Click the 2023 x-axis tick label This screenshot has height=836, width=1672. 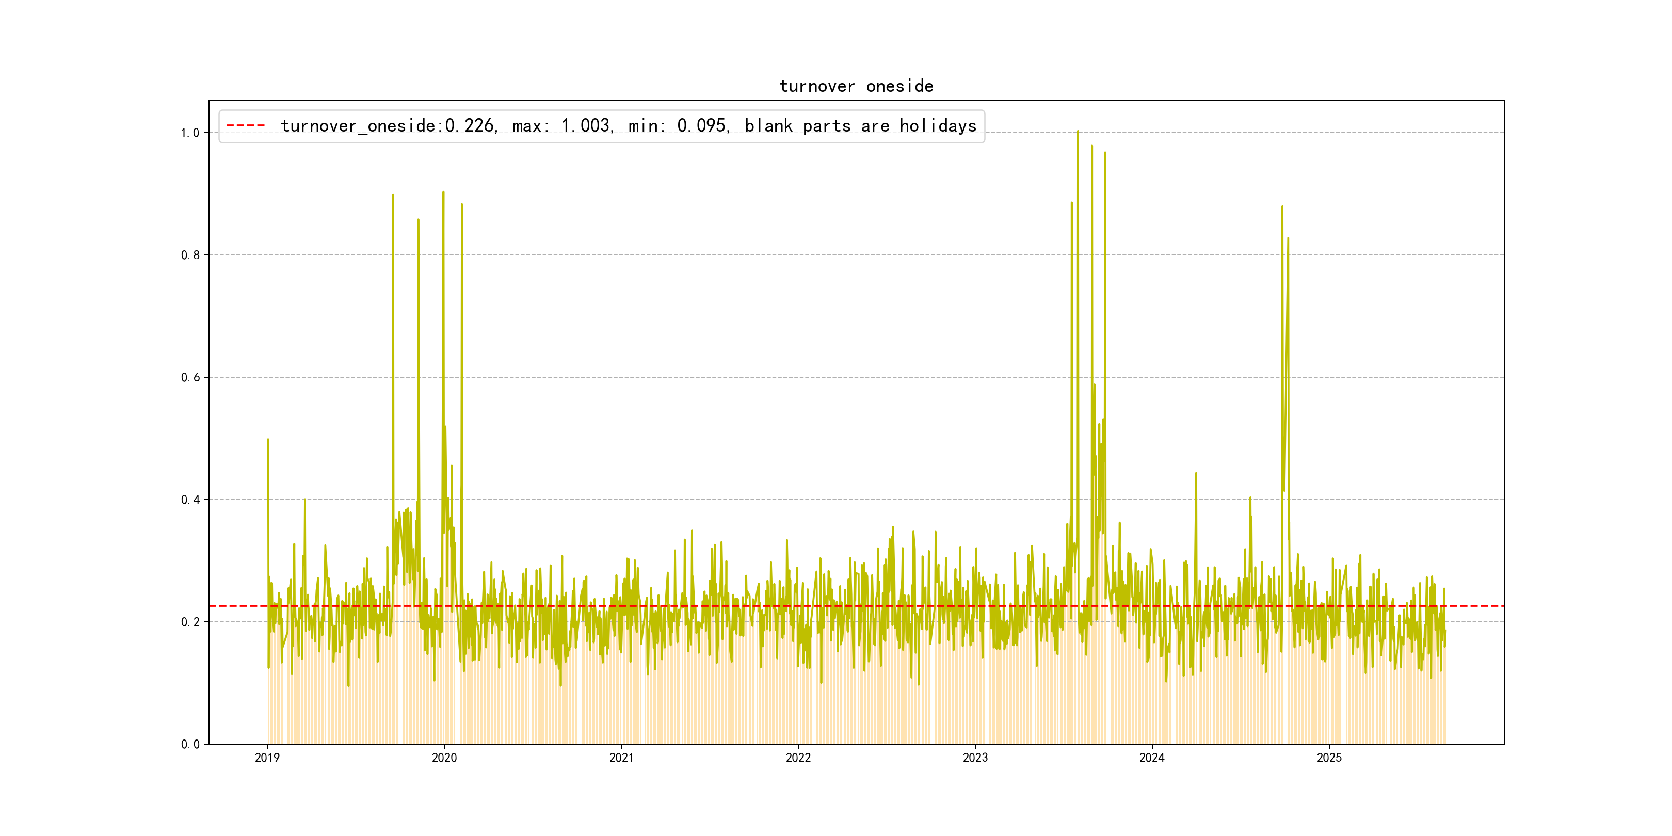pos(975,758)
